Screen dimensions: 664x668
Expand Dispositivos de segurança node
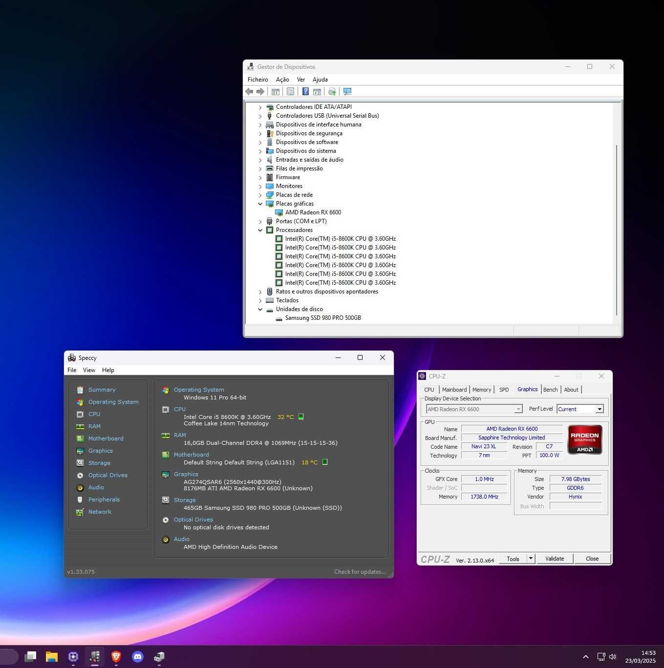pos(260,133)
